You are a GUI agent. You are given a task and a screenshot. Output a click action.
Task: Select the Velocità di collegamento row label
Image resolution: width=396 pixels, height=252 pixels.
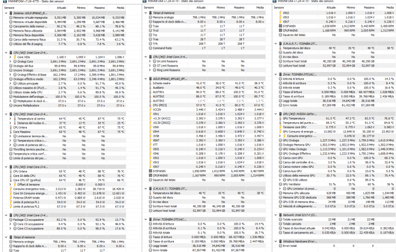tap(299, 207)
